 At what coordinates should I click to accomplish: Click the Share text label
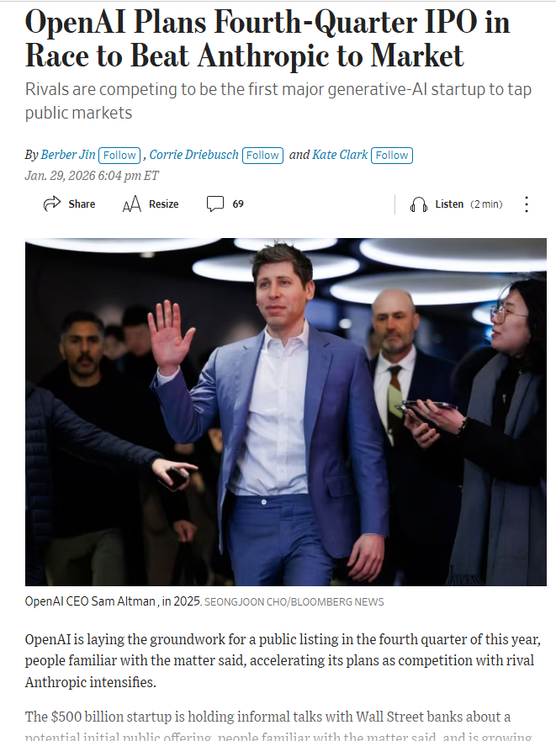click(x=82, y=204)
